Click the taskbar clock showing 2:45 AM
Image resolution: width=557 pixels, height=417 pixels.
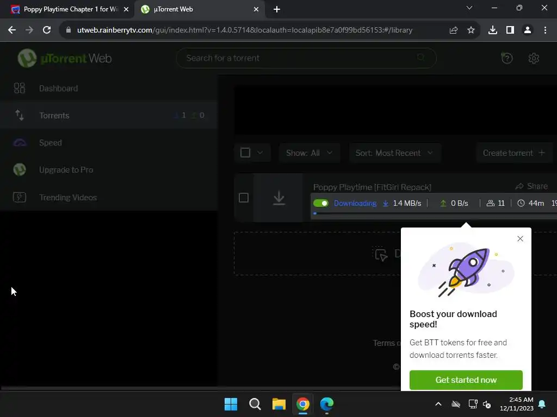tap(517, 404)
